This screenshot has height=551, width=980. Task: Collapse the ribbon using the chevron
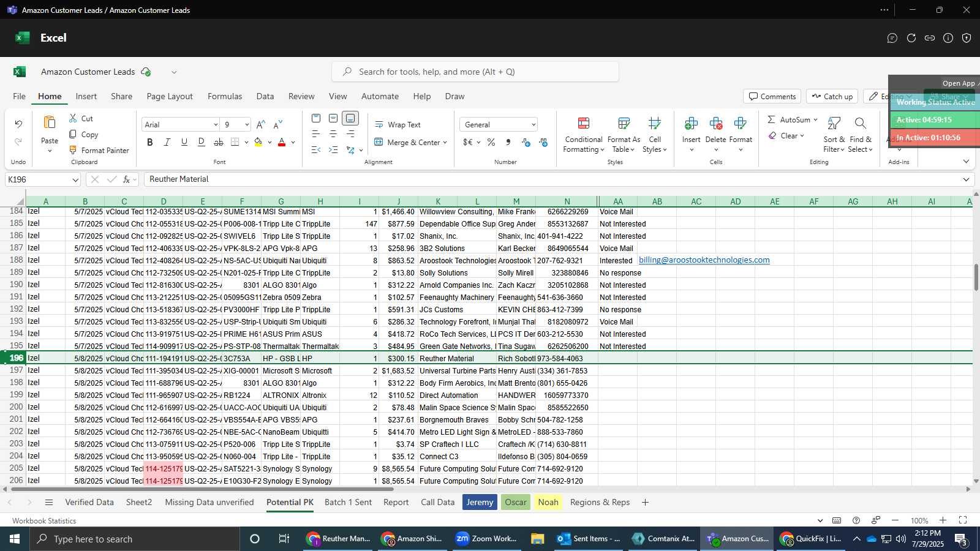[966, 162]
